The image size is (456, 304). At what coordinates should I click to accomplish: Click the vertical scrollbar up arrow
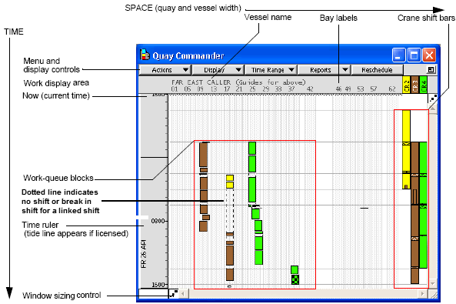[x=433, y=109]
